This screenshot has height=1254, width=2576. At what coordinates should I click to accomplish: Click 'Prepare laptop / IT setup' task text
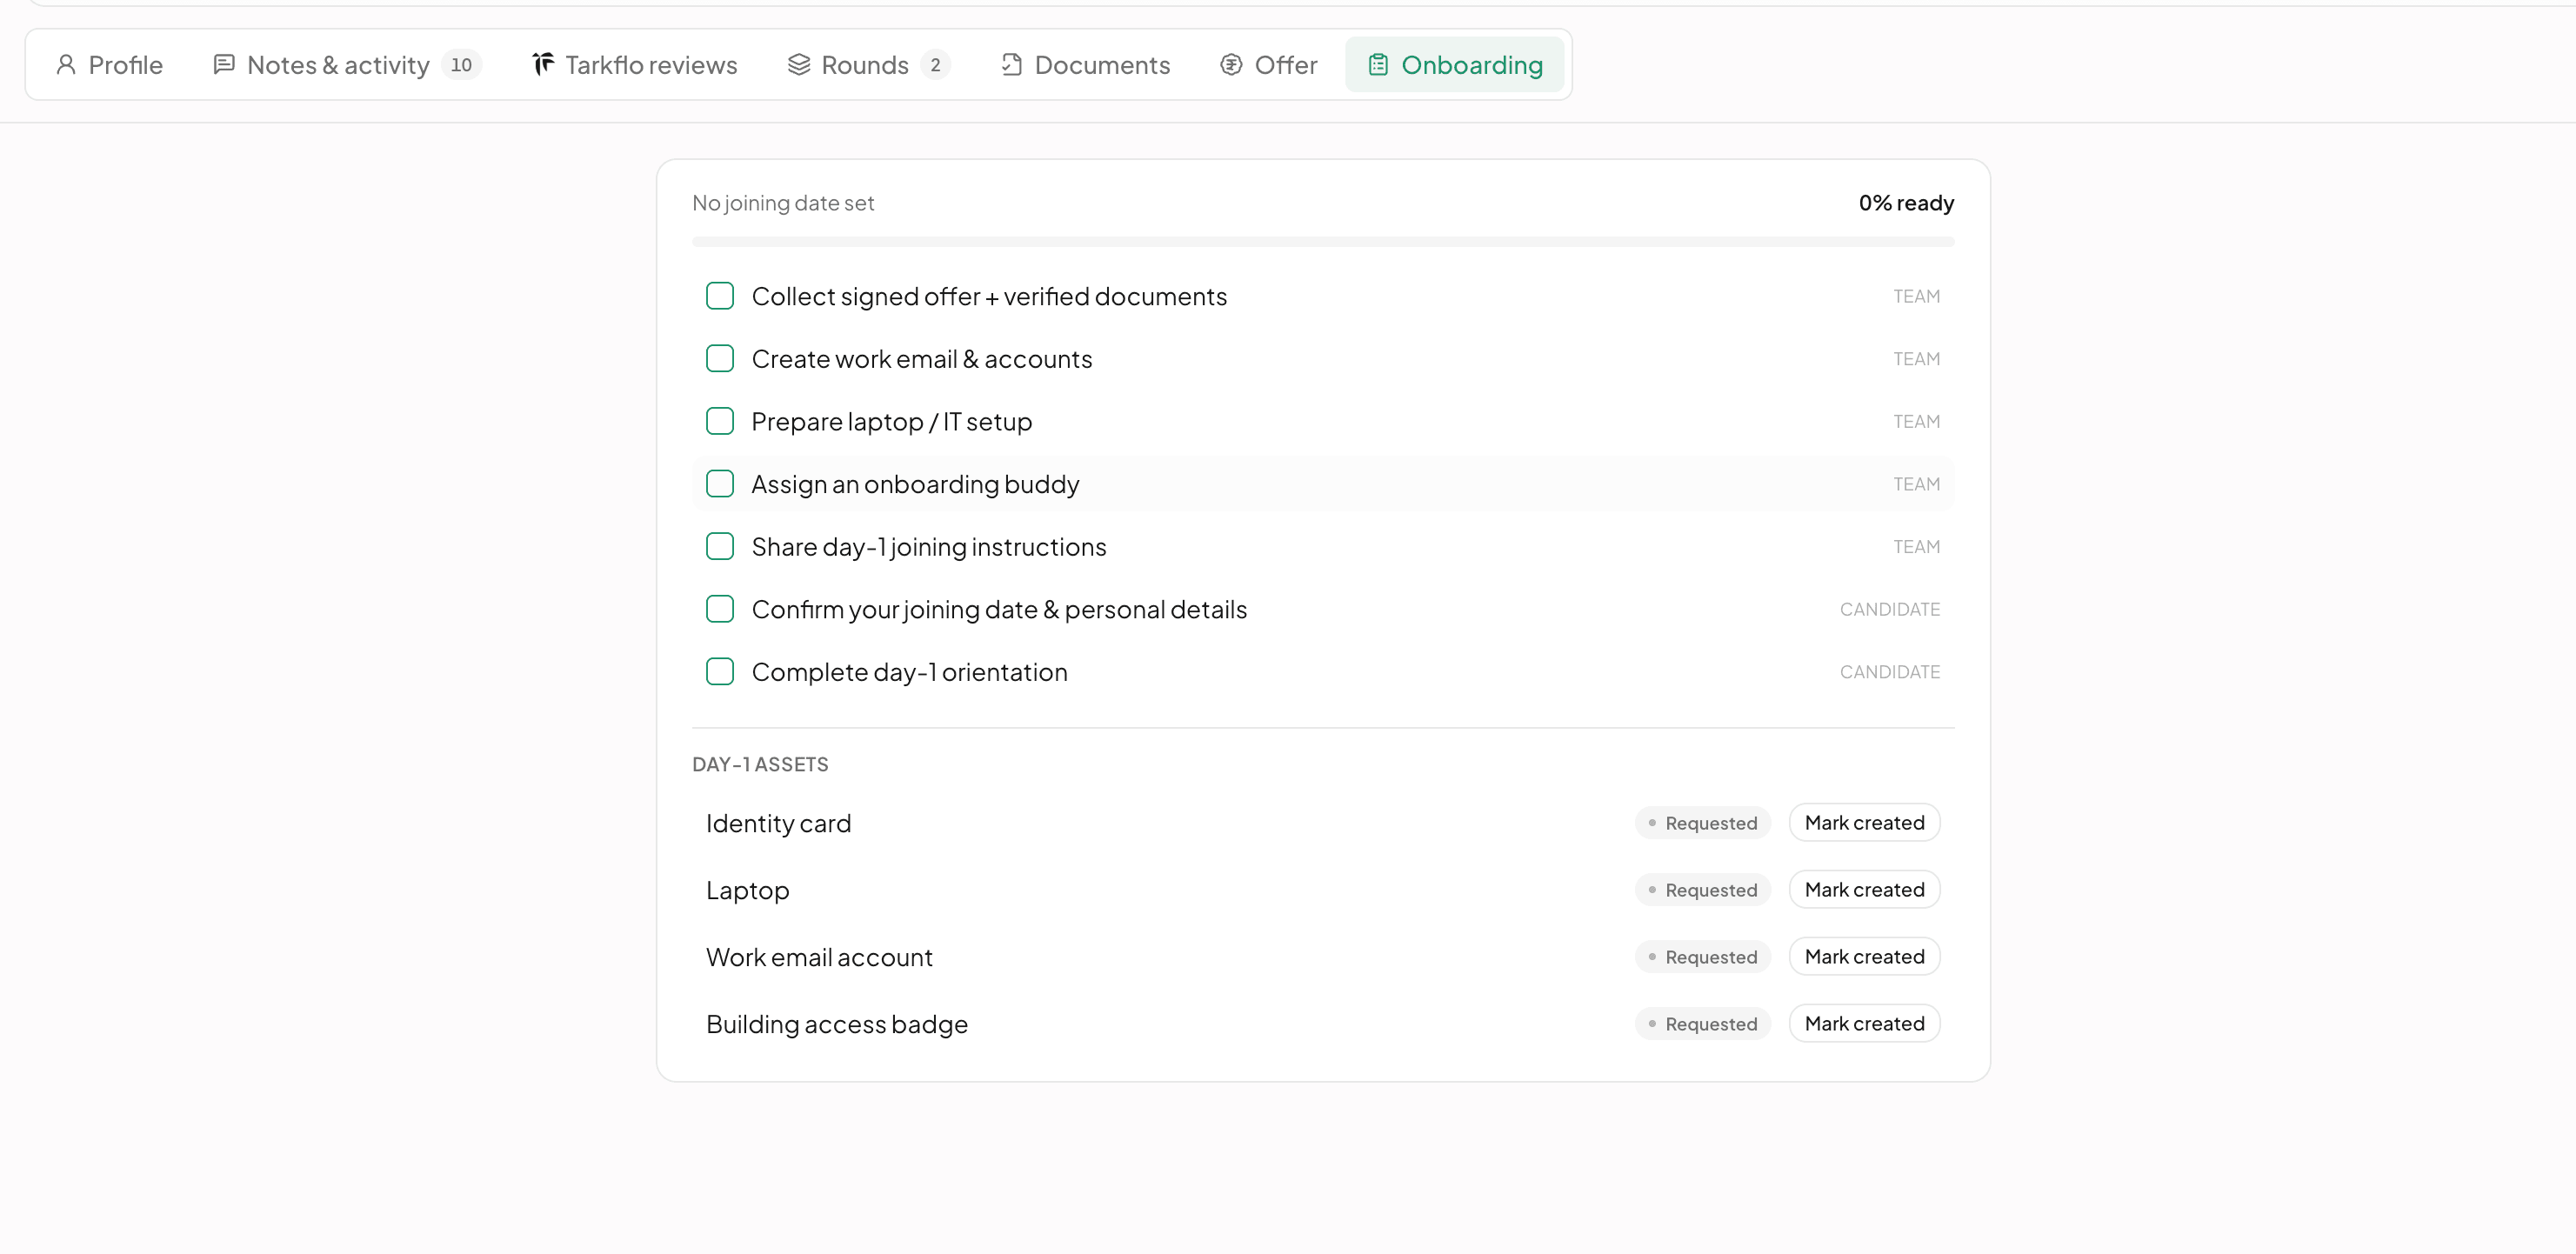[x=891, y=421]
